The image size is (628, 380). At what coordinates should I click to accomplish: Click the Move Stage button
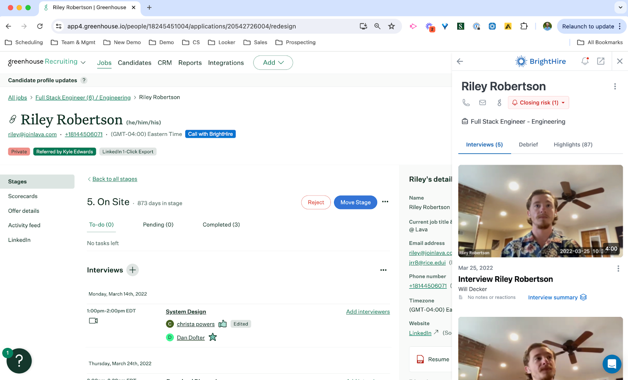(x=355, y=203)
